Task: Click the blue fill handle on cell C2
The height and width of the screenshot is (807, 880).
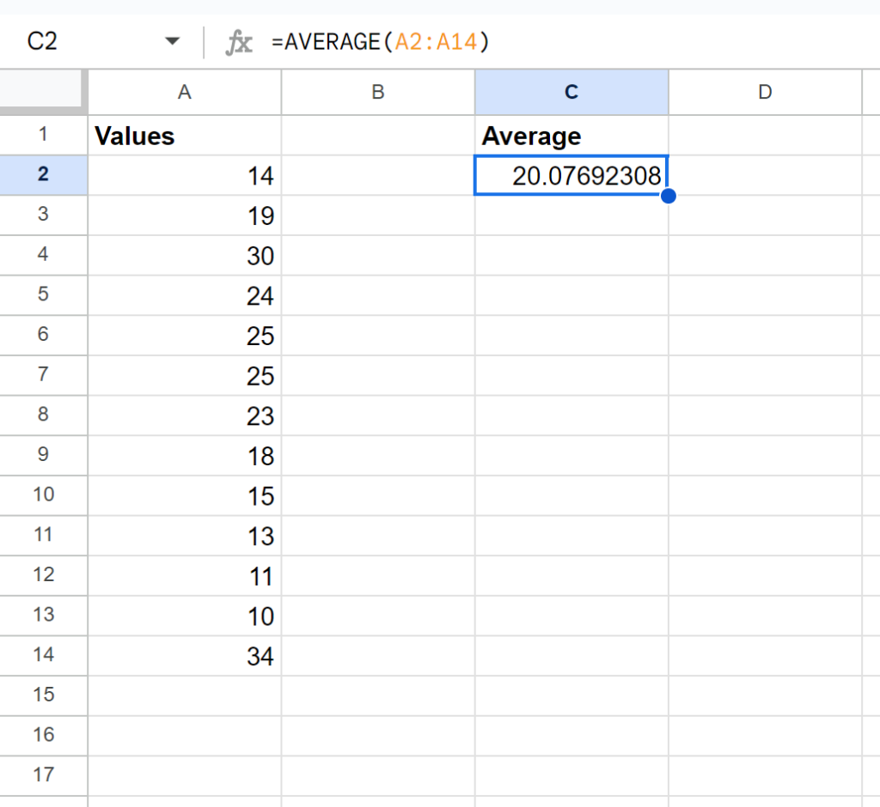Action: click(x=669, y=196)
